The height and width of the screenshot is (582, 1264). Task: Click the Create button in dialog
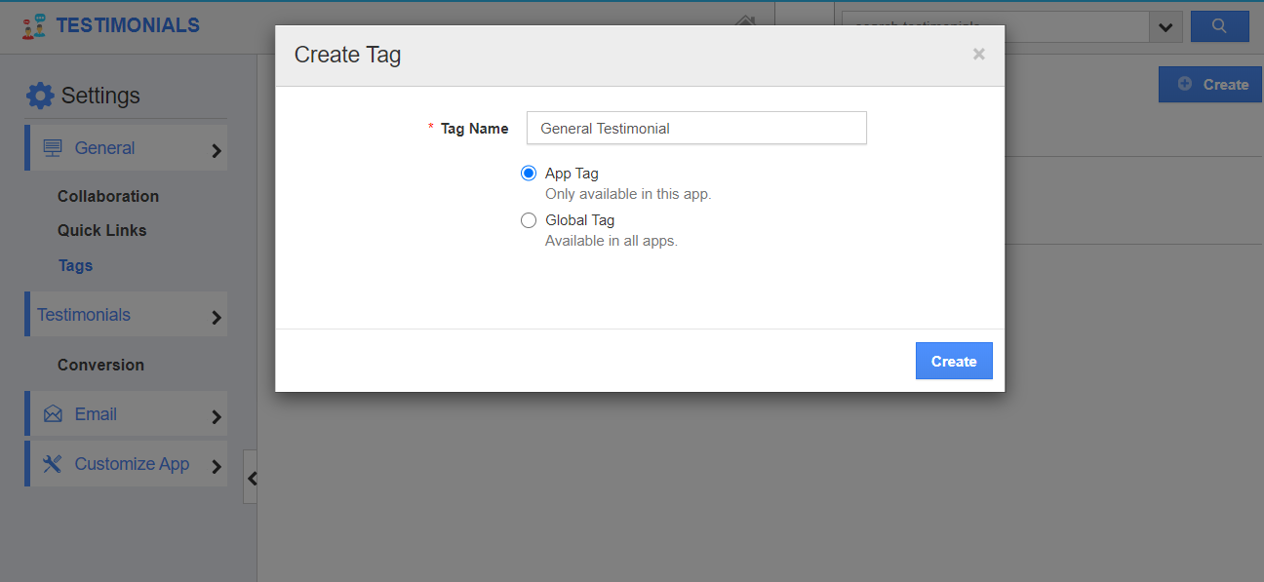(954, 361)
